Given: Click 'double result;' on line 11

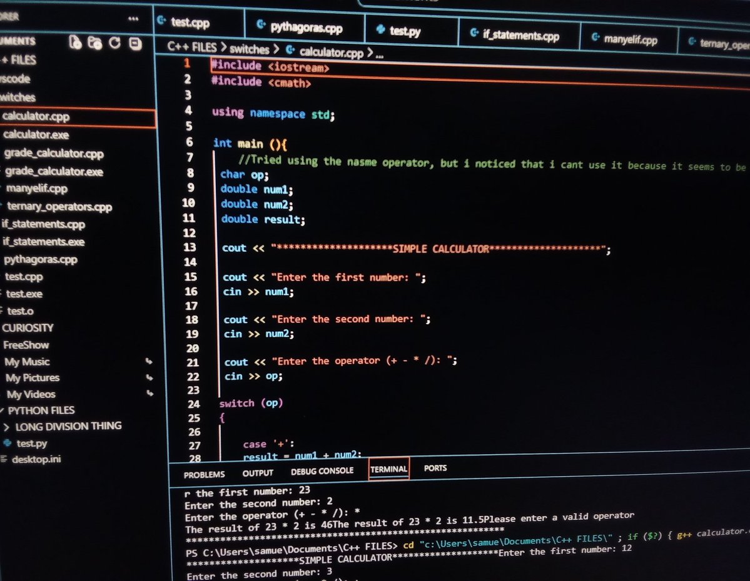Looking at the screenshot, I should [x=263, y=219].
